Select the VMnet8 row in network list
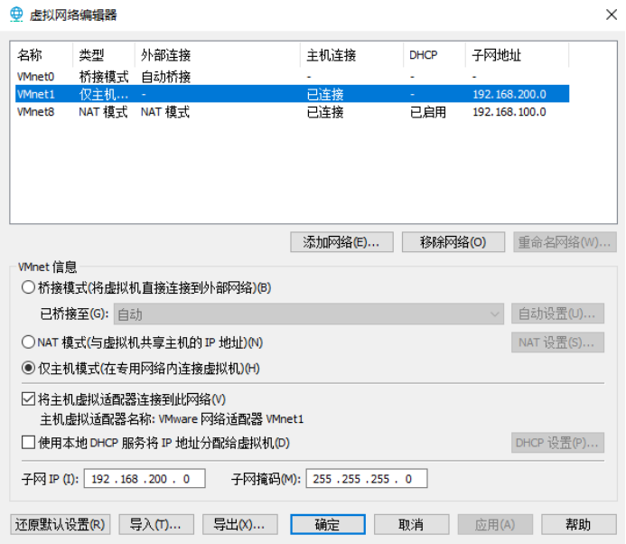 293,112
